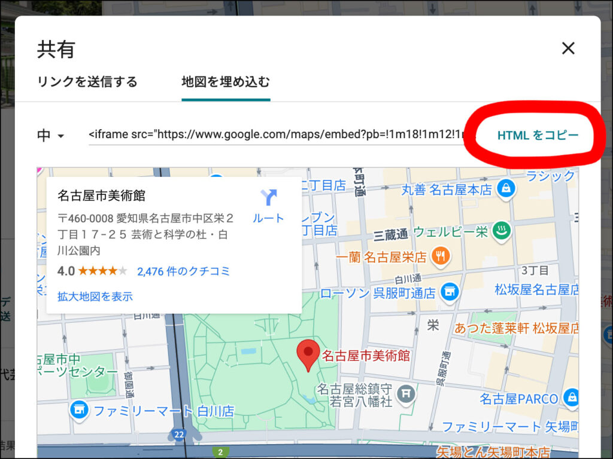Switch to リンクを送信する tab
The height and width of the screenshot is (459, 613).
[87, 81]
